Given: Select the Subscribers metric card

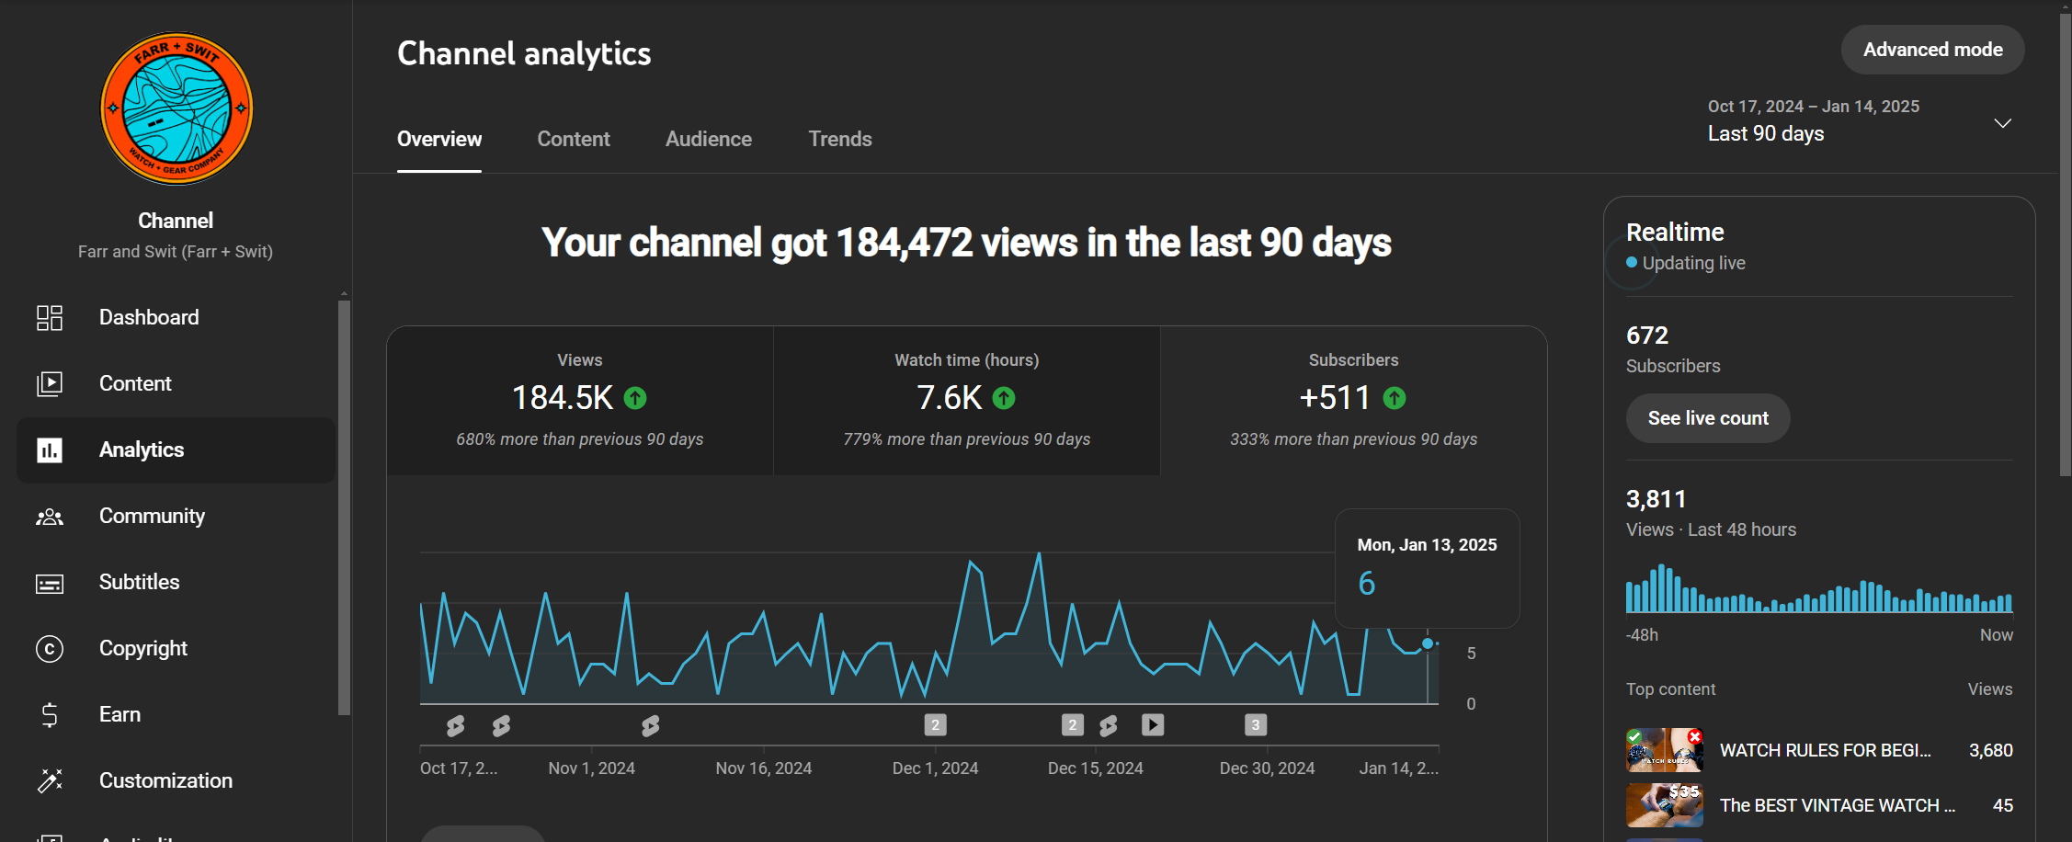Looking at the screenshot, I should pyautogui.click(x=1354, y=401).
